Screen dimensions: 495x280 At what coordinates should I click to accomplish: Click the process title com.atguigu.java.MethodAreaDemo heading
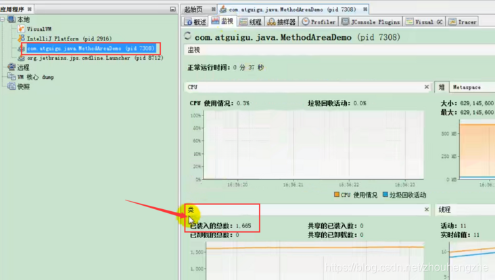(x=298, y=37)
